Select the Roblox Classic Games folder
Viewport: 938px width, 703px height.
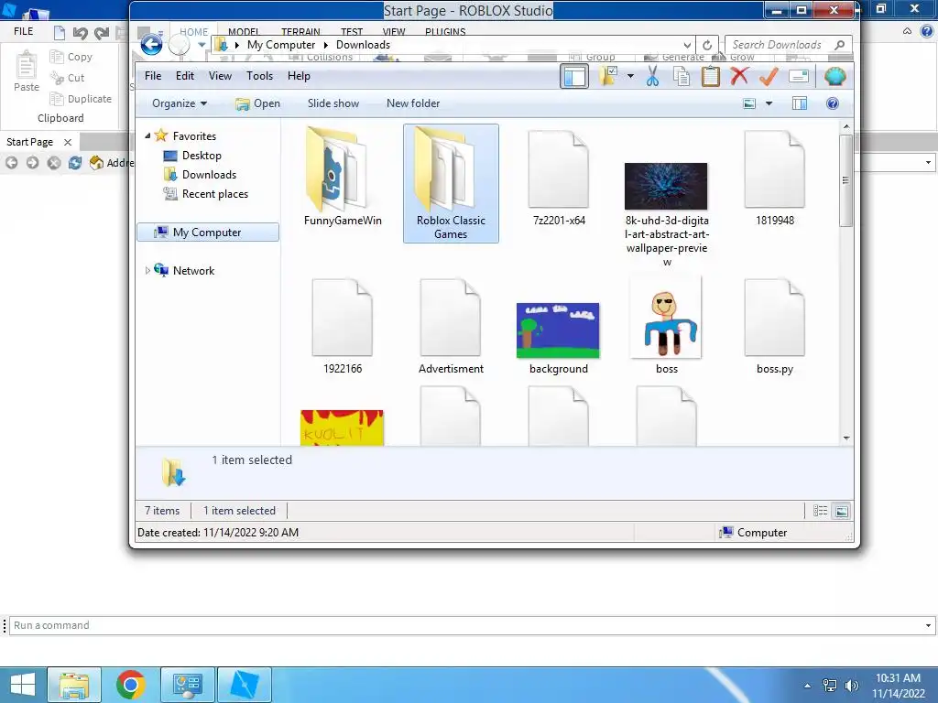click(451, 183)
